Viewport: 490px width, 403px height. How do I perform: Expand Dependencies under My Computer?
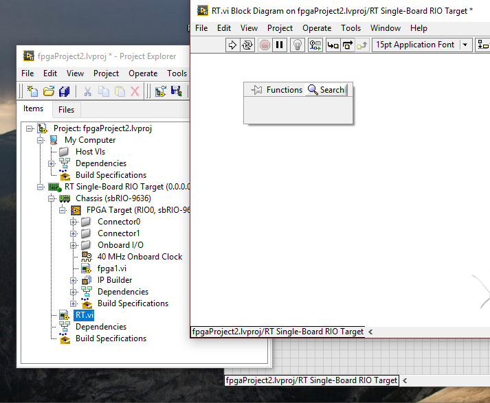[x=52, y=163]
